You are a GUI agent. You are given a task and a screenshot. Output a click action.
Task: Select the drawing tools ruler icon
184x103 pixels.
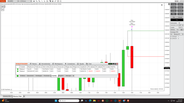coord(37,1)
